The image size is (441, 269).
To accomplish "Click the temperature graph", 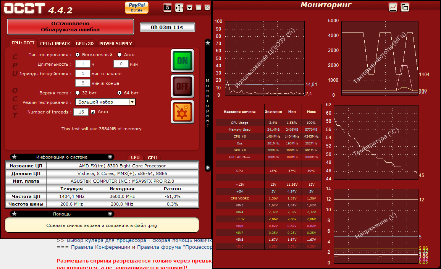I will 376,142.
